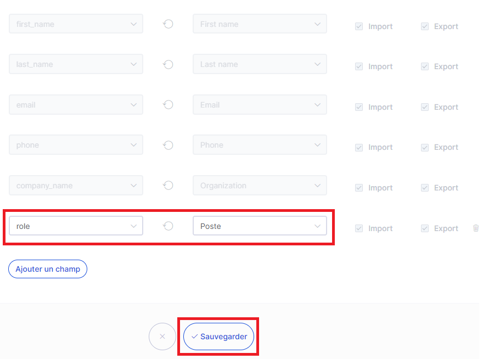This screenshot has height=359, width=483.
Task: Toggle Import checkbox for first_name row
Action: click(359, 26)
